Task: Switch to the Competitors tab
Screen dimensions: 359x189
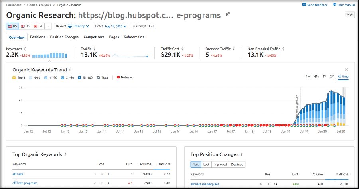Action: point(94,37)
